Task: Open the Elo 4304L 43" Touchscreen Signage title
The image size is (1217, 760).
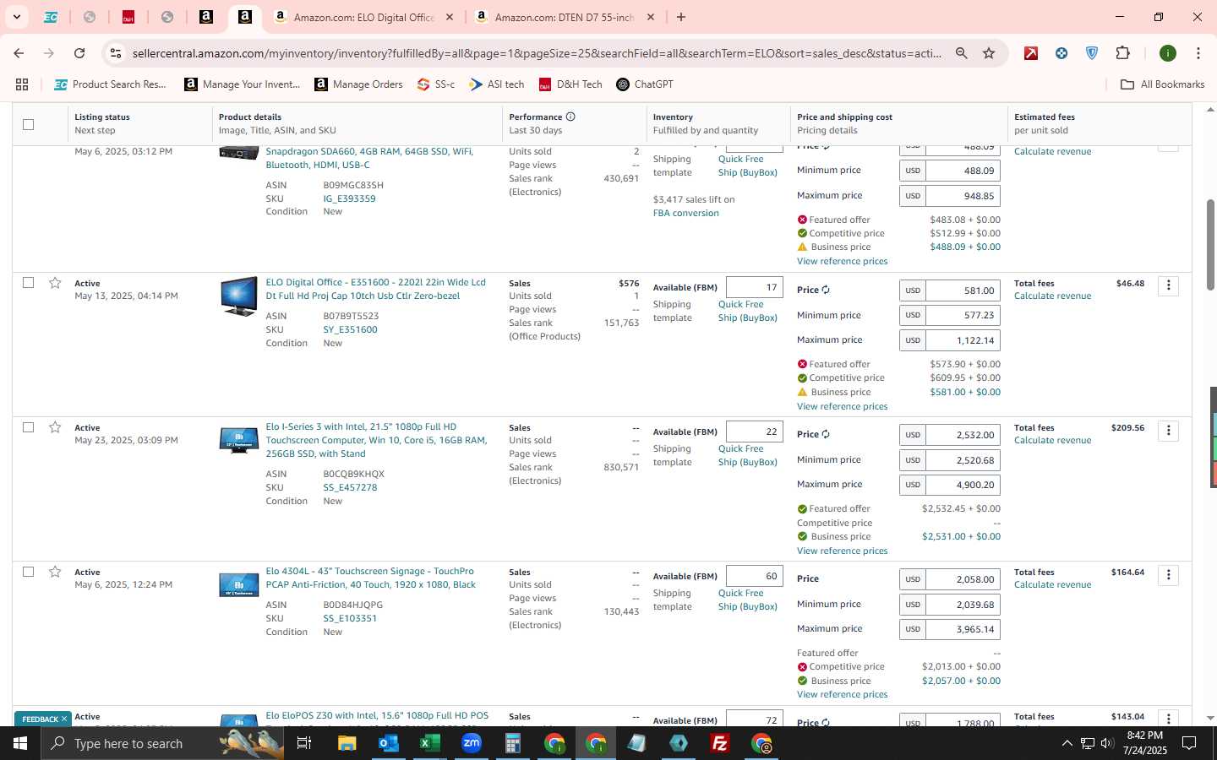Action: pos(370,578)
